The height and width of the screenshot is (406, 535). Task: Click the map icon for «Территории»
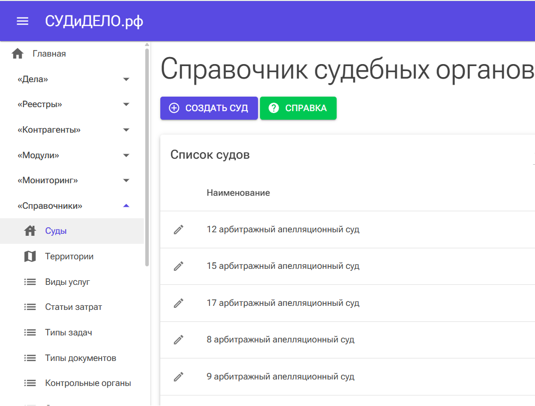click(x=30, y=256)
